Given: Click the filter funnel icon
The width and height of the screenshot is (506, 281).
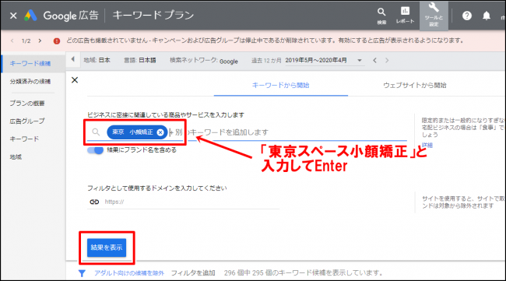Looking at the screenshot, I should pos(82,273).
